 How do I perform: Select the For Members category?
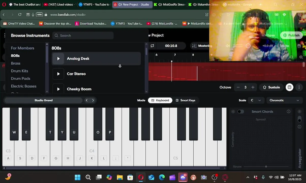click(22, 48)
